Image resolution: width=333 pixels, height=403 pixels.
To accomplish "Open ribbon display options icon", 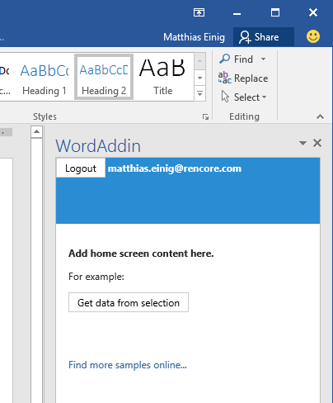I will [199, 12].
